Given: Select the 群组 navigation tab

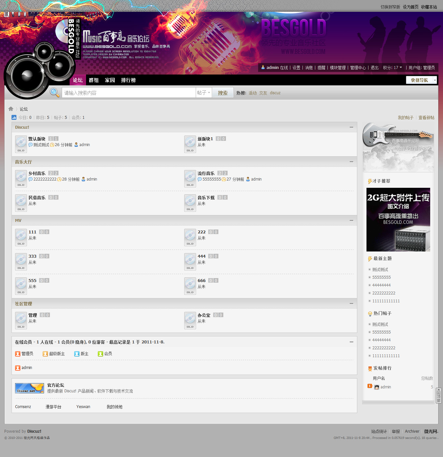Looking at the screenshot, I should coord(94,80).
